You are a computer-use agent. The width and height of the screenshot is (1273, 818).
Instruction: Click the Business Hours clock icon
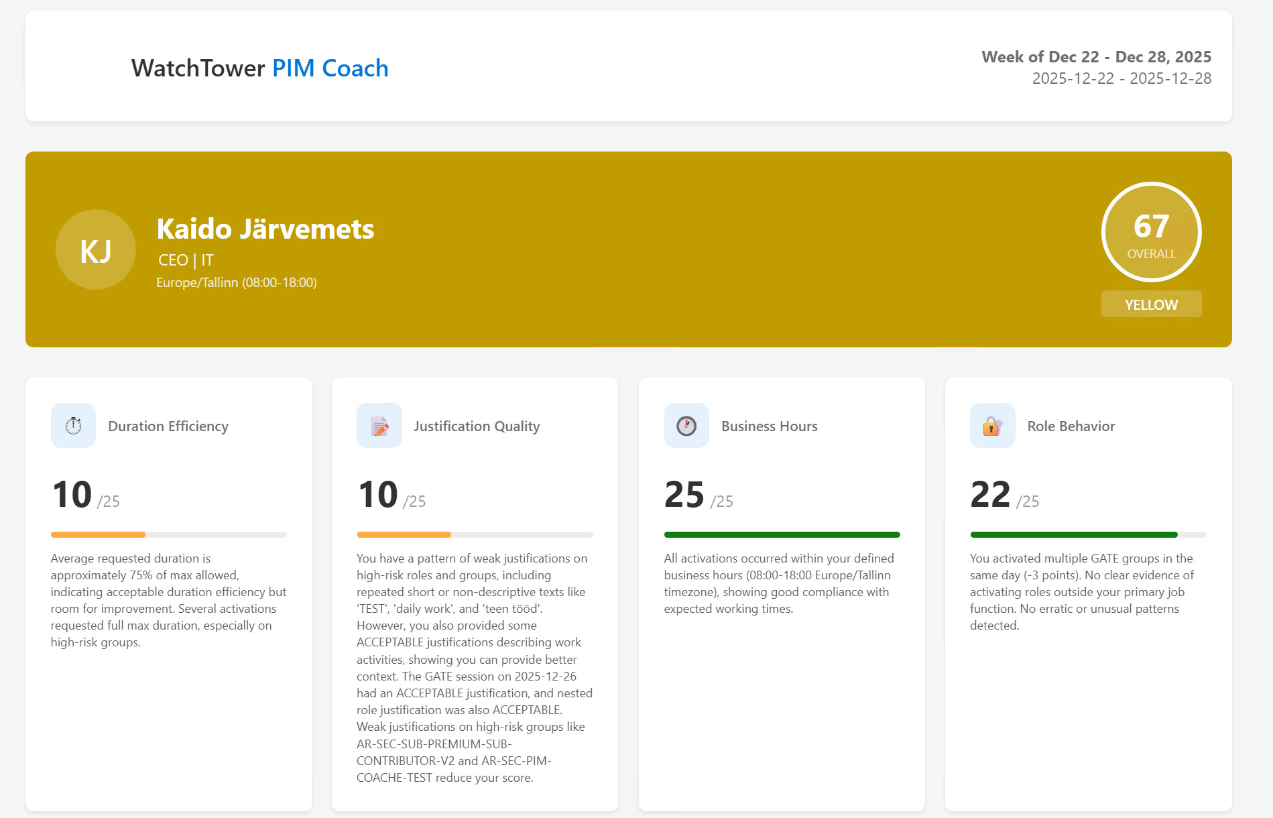pyautogui.click(x=686, y=425)
